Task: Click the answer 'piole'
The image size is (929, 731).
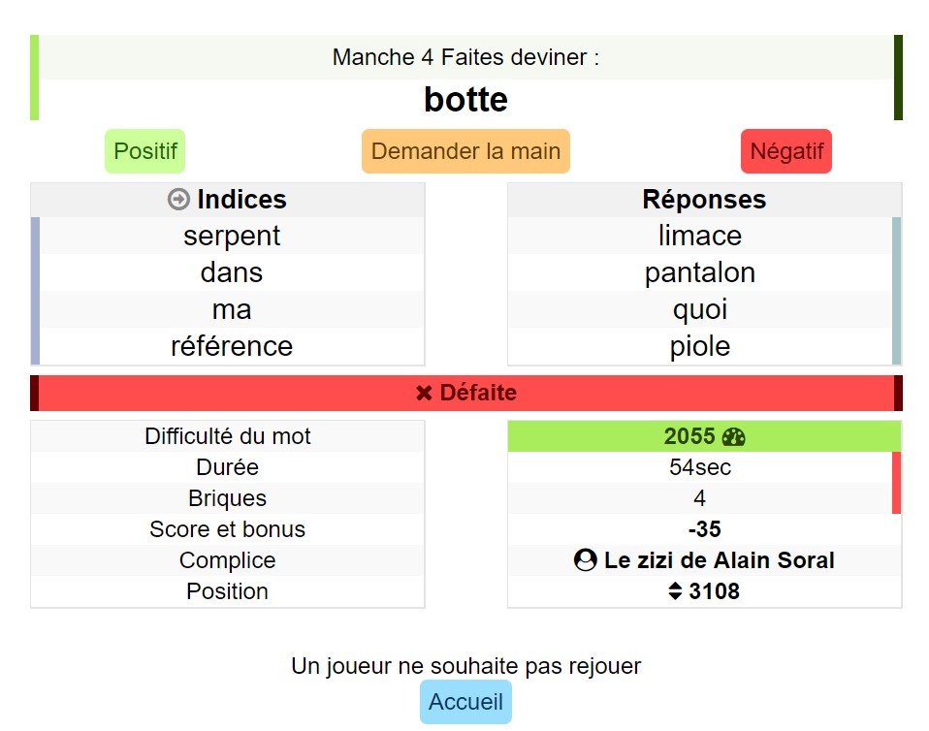Action: coord(700,346)
